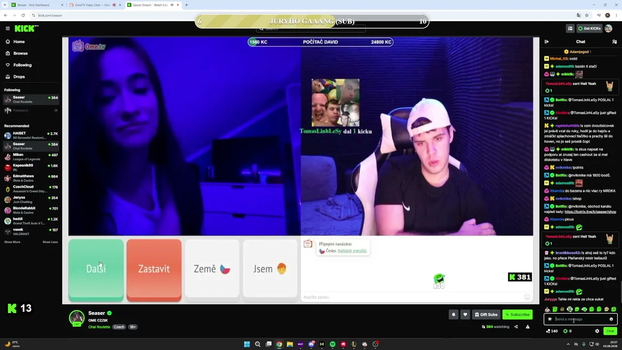Open the browser translate icon

click(x=579, y=16)
